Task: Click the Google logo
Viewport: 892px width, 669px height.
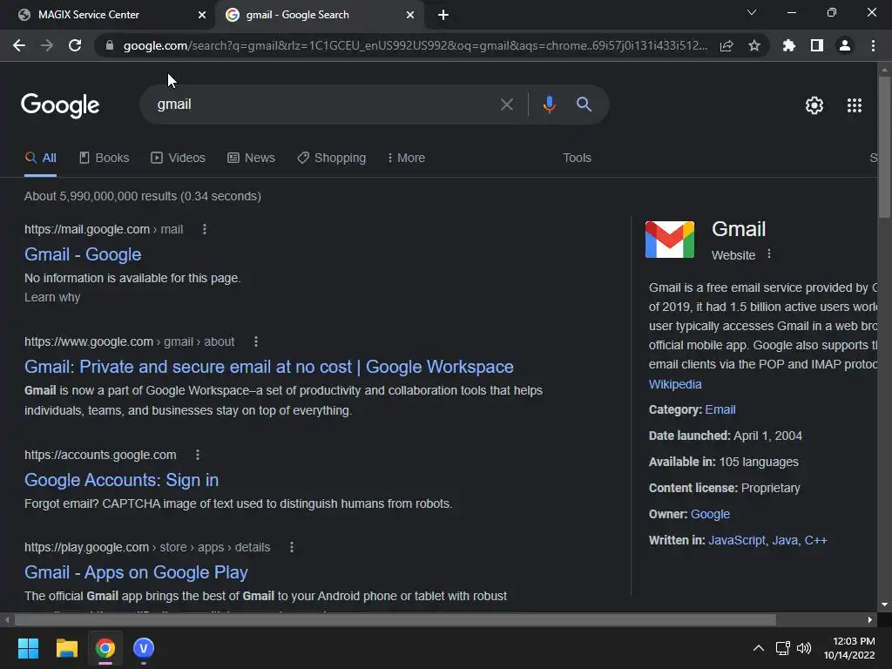Action: (60, 105)
